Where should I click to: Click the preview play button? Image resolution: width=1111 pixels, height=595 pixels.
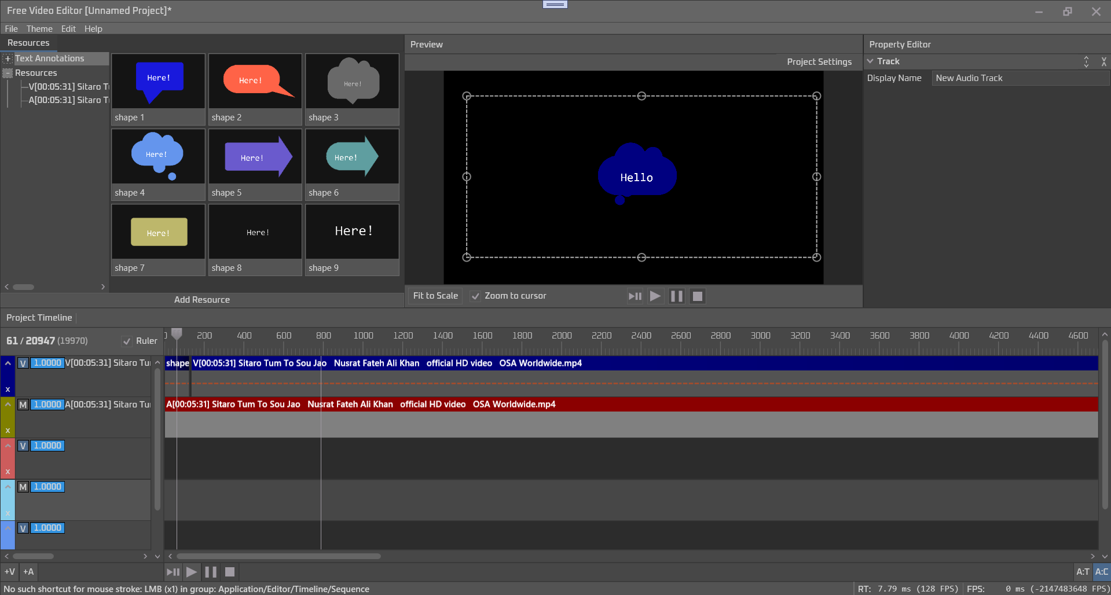pyautogui.click(x=655, y=296)
